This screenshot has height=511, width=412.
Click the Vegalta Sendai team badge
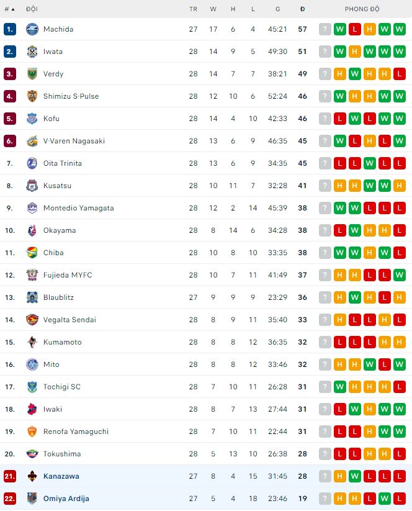pyautogui.click(x=32, y=320)
